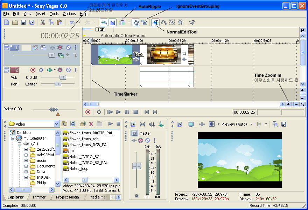The width and height of the screenshot is (308, 210).
Task: Click the Time Zoom Out minus button
Action: (296, 104)
